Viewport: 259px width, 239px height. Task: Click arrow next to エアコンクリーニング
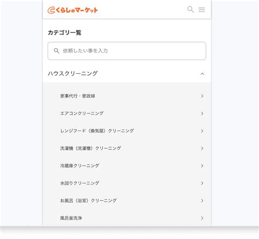[202, 113]
